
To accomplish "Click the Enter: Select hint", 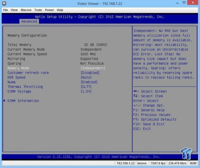I will (x=146, y=101).
